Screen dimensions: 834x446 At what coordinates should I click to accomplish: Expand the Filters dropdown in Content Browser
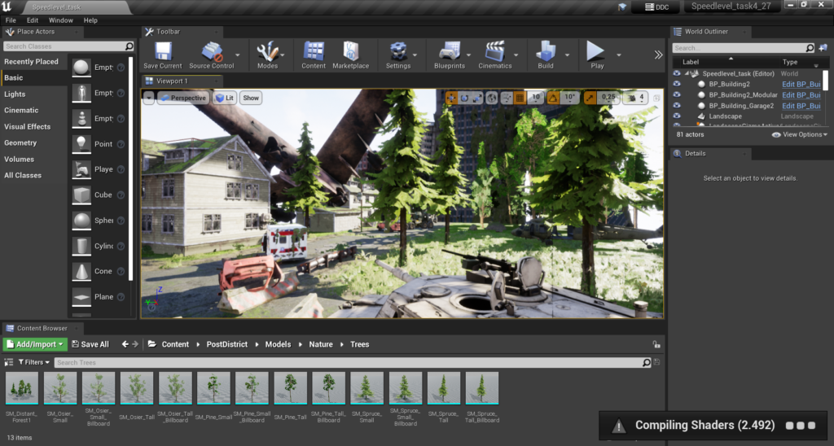pos(33,362)
